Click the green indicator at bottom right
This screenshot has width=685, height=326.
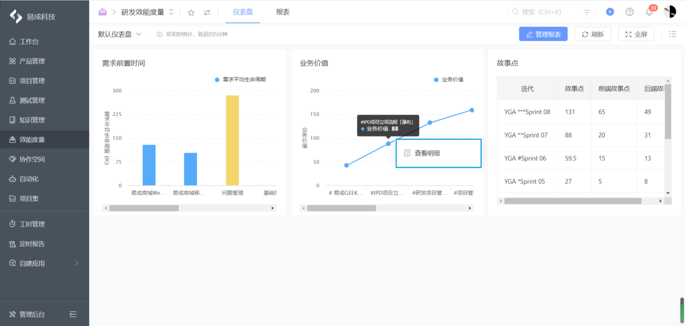click(682, 310)
